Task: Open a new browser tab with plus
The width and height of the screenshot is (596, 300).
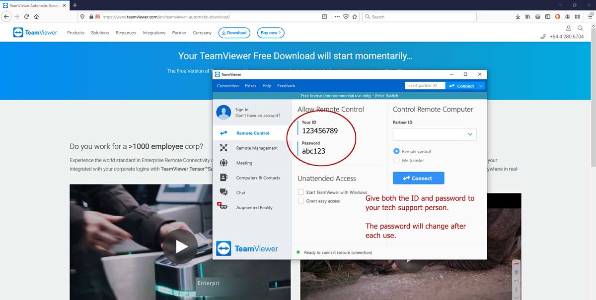Action: click(75, 5)
